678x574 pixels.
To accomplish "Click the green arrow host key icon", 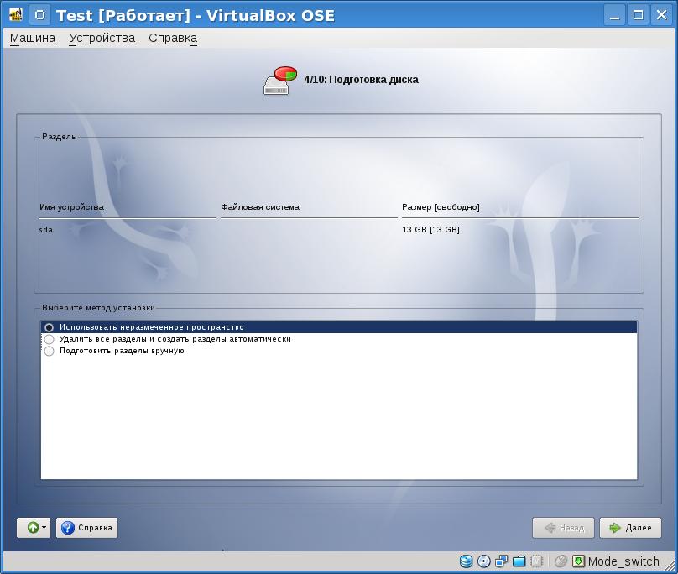I will 578,561.
